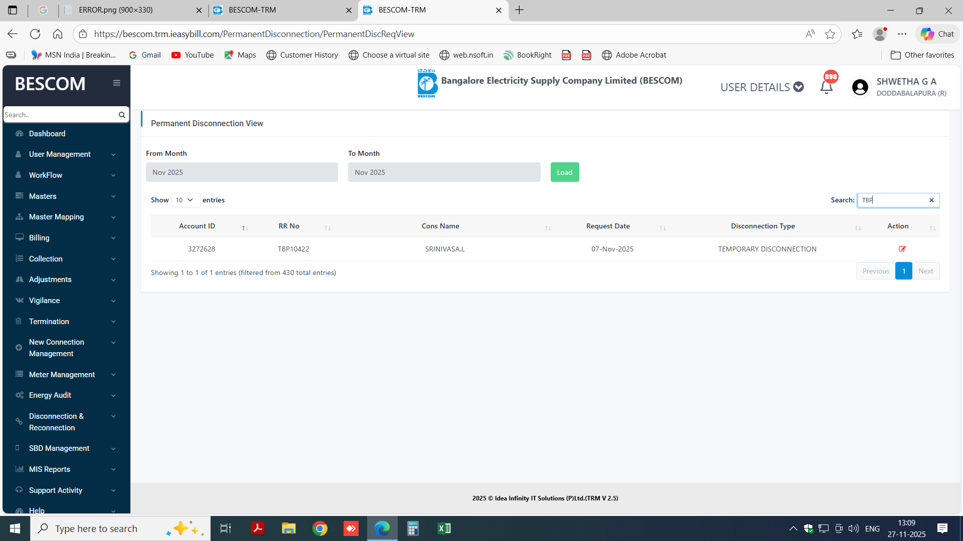Sort table by Account ID column
Screen dimensions: 963x541
(x=197, y=226)
